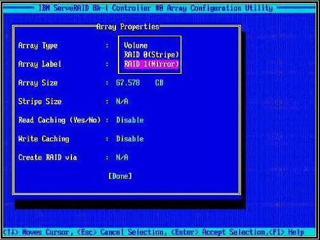Click the Write Caching Disable value
Viewport: 320px width, 240px height.
pyautogui.click(x=130, y=139)
